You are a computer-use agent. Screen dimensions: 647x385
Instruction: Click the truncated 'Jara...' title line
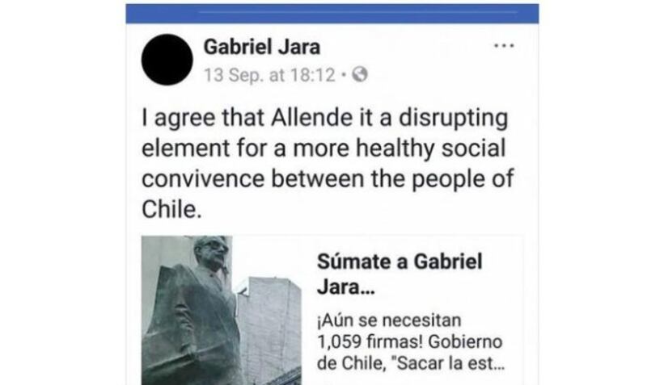346,287
